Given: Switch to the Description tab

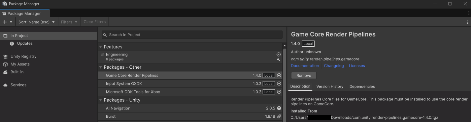Looking at the screenshot, I should [300, 86].
